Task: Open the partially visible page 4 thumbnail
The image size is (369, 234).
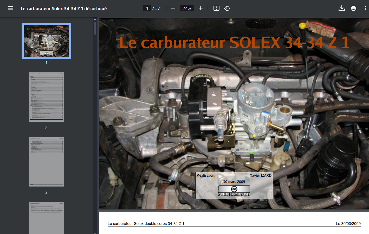Action: coord(46,218)
